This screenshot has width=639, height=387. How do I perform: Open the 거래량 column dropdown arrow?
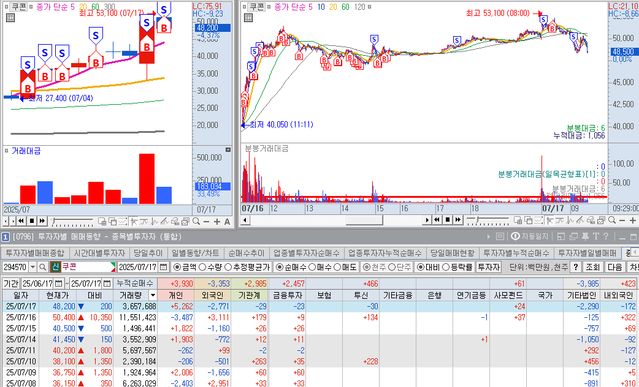(x=153, y=295)
